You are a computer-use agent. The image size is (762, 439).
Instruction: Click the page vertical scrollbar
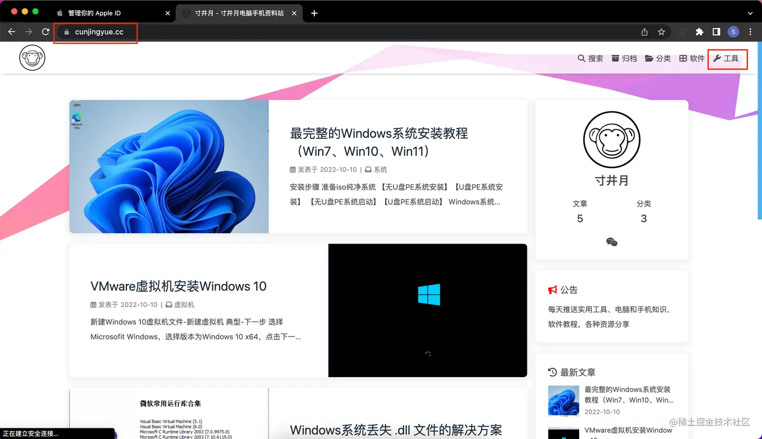(x=759, y=131)
